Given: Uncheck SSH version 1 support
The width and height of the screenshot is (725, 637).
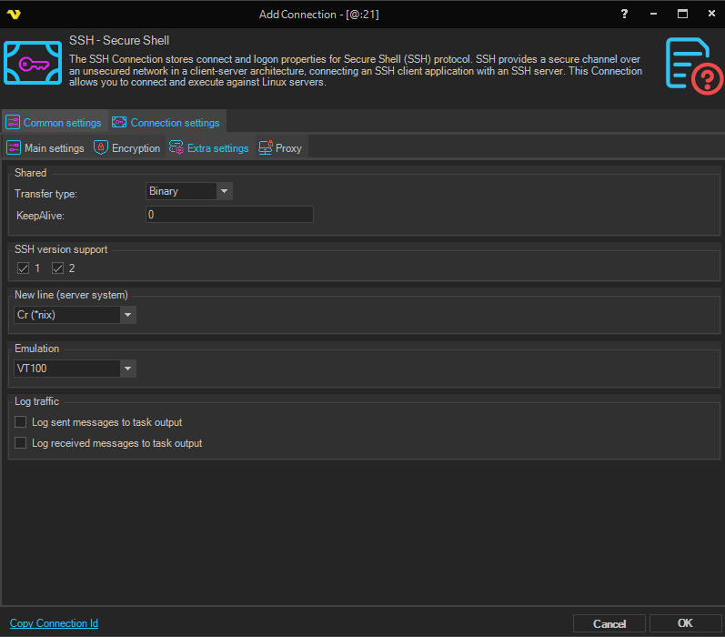Looking at the screenshot, I should click(x=24, y=268).
